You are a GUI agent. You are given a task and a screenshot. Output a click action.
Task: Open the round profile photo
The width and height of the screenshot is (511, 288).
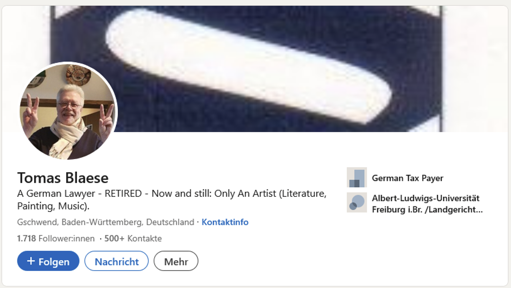point(68,111)
